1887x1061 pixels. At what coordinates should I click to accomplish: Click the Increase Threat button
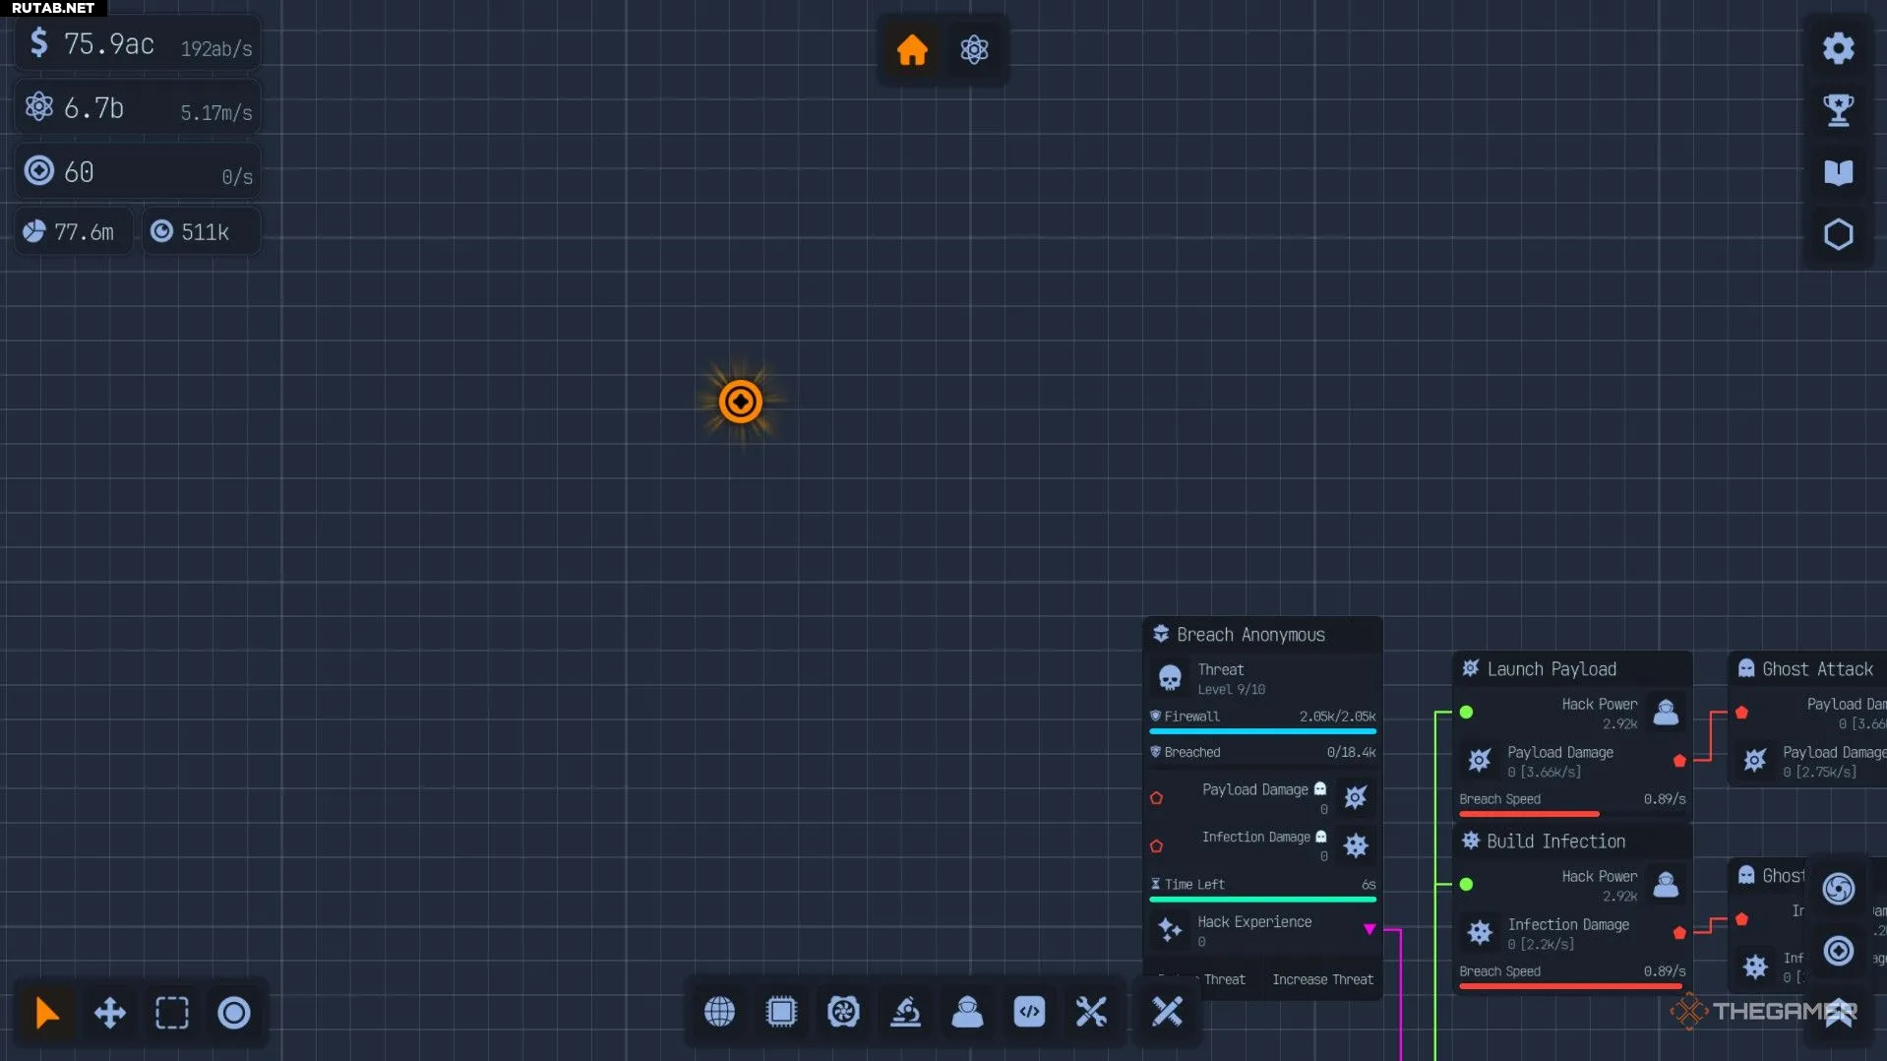coord(1322,979)
